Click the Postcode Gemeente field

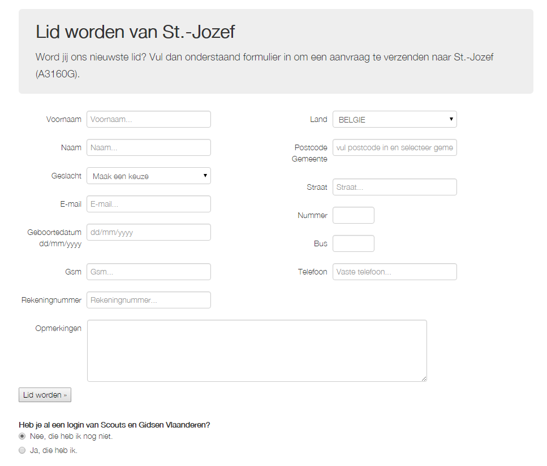coord(394,147)
